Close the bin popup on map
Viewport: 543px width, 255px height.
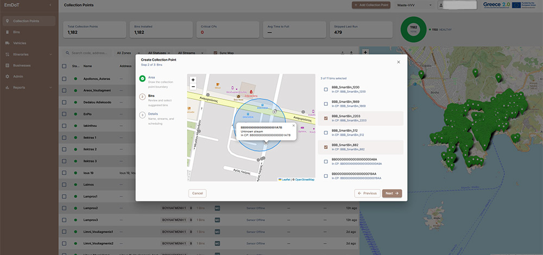coord(293,125)
